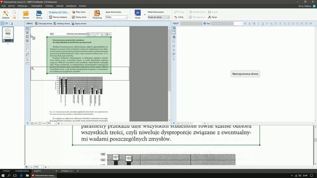
Task: Click the pilcrow formatting marks icon
Action: click(174, 59)
